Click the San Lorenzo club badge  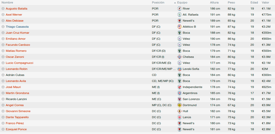coord(179,99)
